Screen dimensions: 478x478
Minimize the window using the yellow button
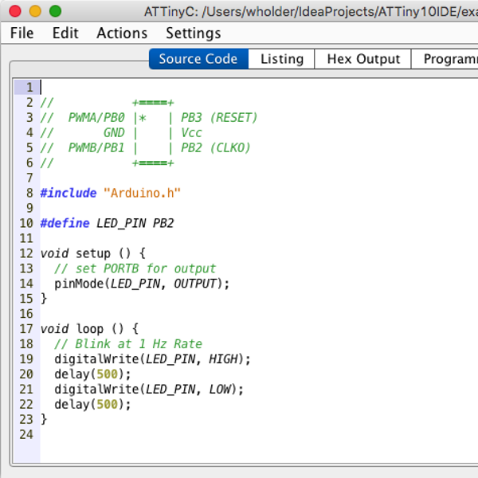35,11
